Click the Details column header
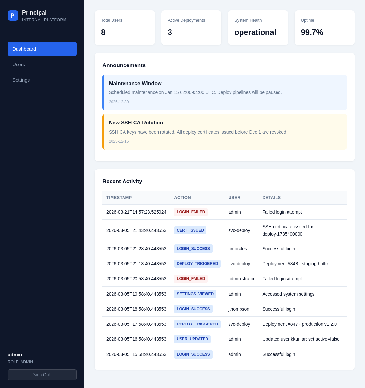 tap(272, 198)
